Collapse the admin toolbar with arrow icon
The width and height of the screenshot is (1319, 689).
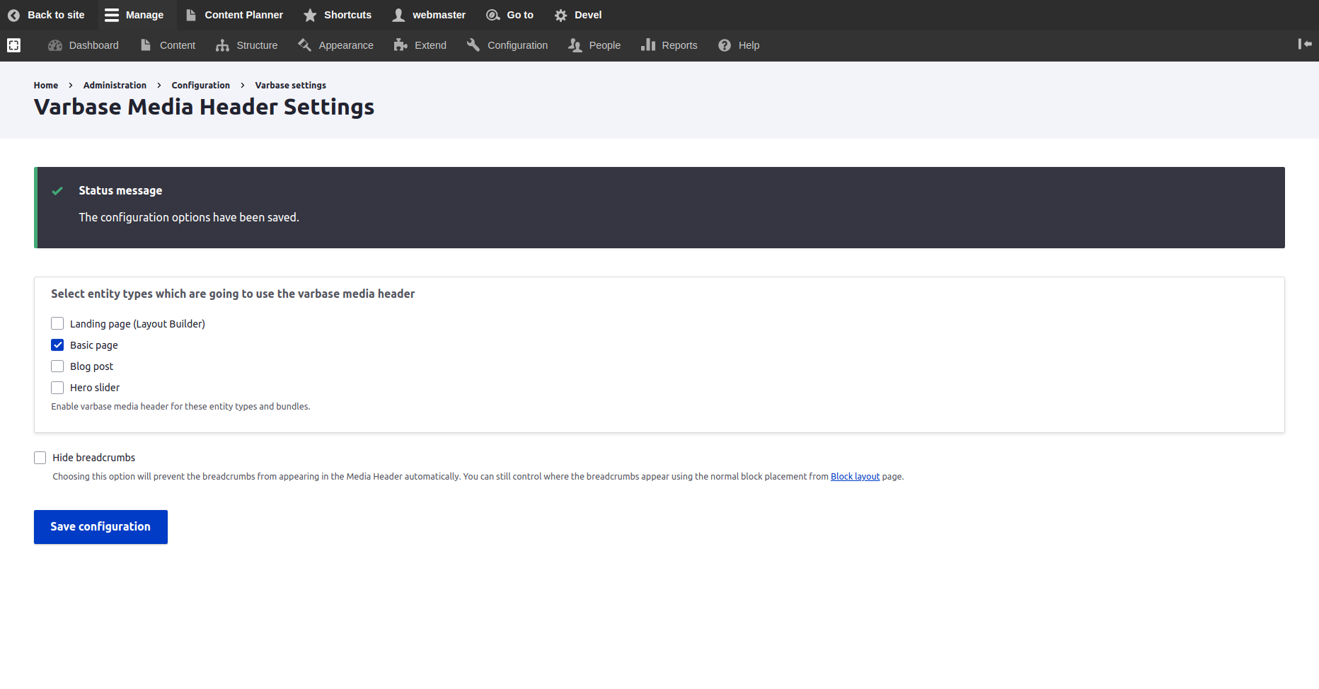coord(1305,44)
